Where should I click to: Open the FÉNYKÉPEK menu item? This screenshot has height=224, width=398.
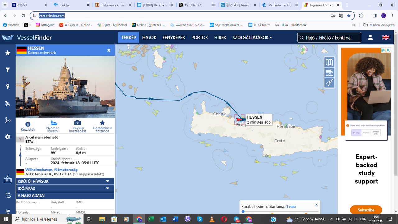(174, 37)
